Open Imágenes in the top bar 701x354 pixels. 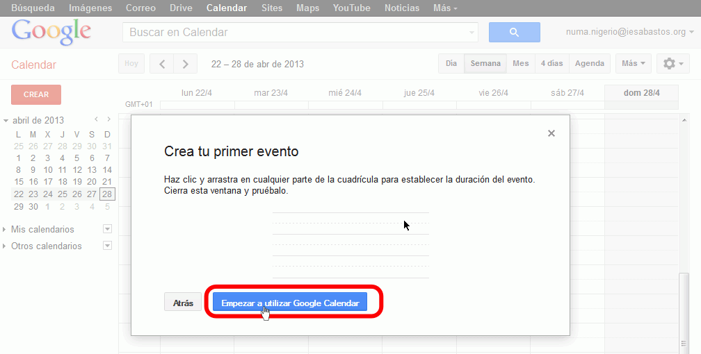click(90, 8)
